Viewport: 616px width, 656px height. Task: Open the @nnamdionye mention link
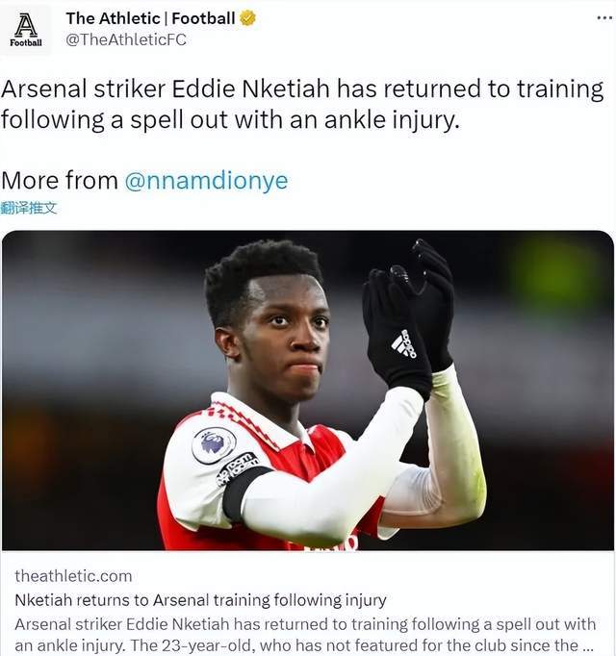206,180
